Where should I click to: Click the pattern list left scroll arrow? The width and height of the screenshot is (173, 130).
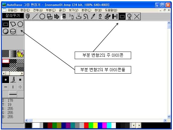pos(4,73)
